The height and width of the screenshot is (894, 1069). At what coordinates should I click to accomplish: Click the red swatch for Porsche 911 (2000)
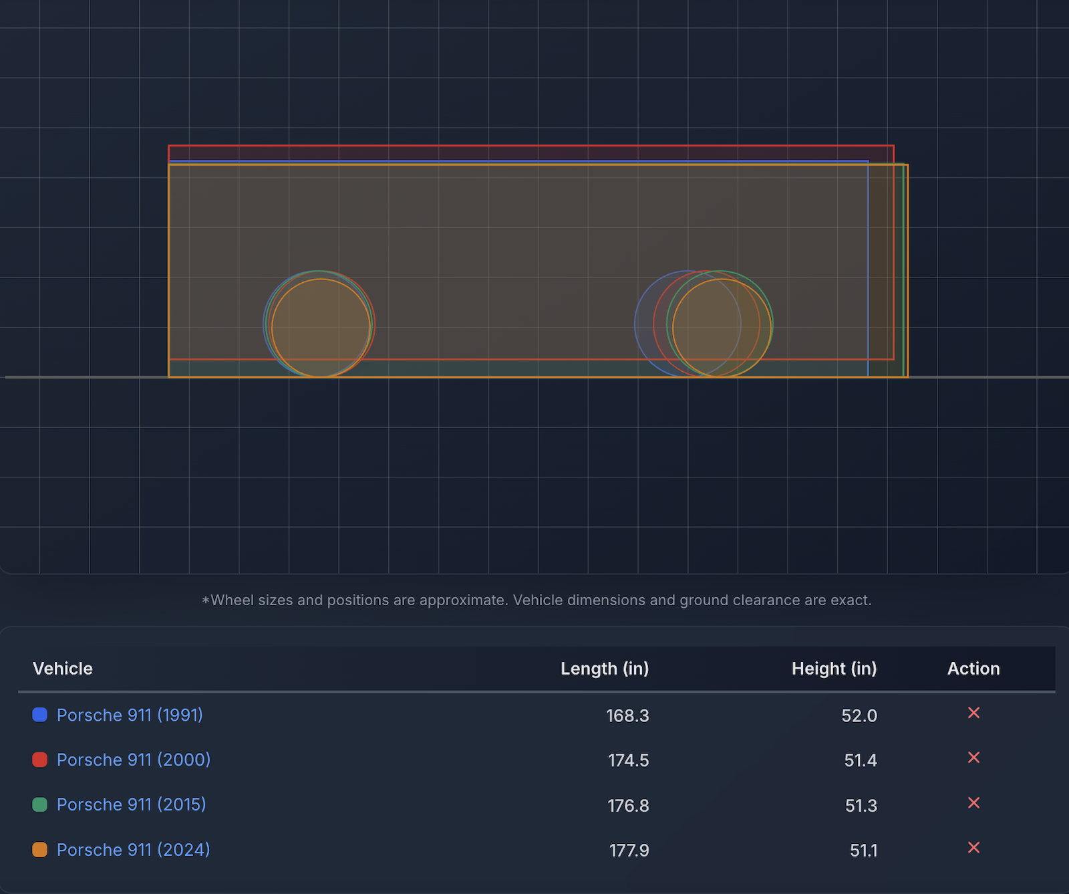(x=40, y=760)
